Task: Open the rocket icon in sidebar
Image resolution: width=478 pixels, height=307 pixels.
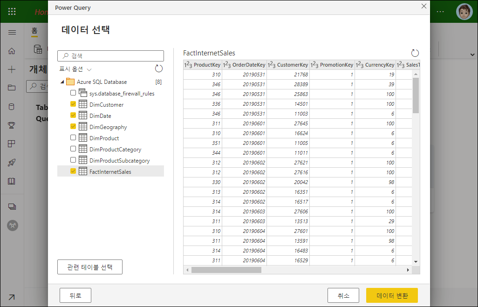Action: click(x=12, y=163)
